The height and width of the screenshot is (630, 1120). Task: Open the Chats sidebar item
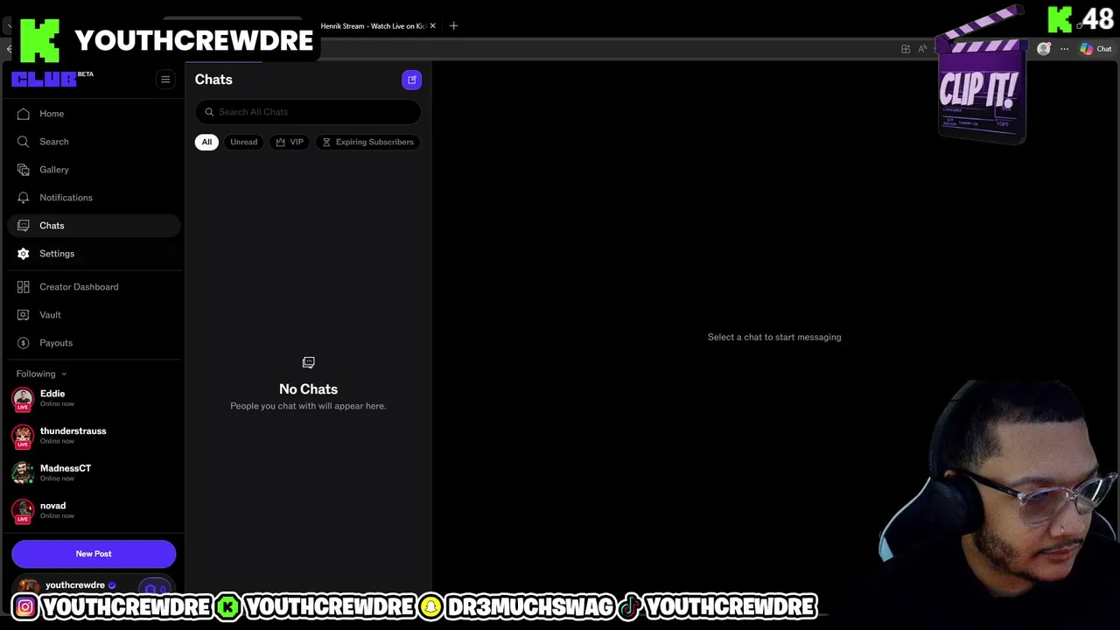point(94,226)
